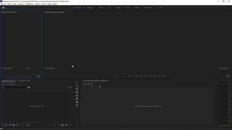Mark In point in Program monitor

(120, 76)
